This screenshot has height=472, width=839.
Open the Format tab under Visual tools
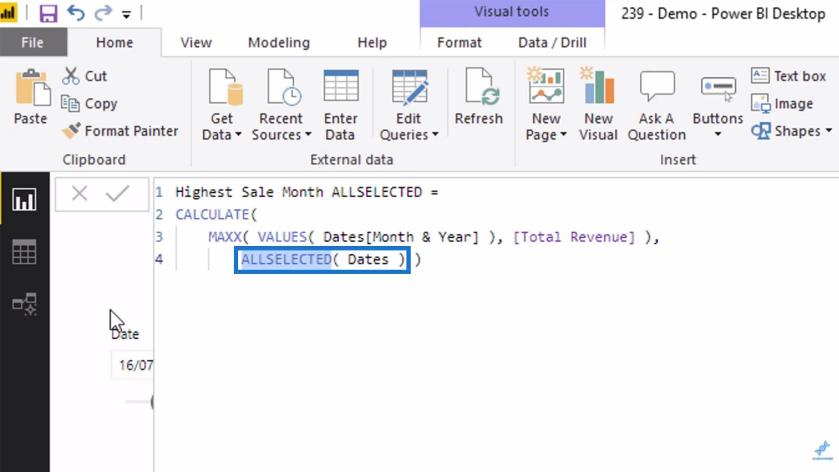tap(459, 42)
